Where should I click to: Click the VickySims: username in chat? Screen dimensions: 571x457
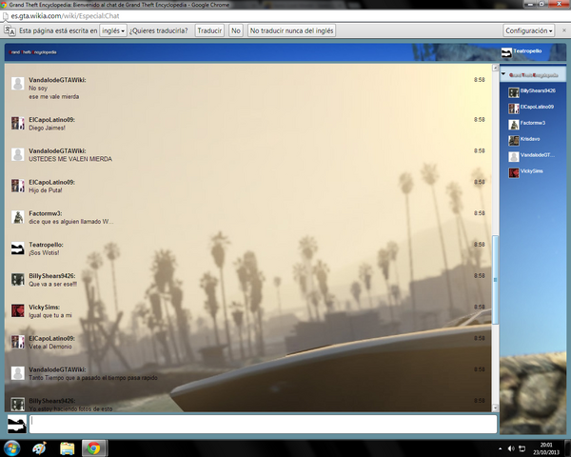[x=45, y=308]
